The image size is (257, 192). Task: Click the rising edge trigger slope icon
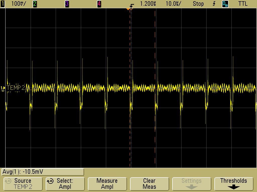click(x=214, y=4)
